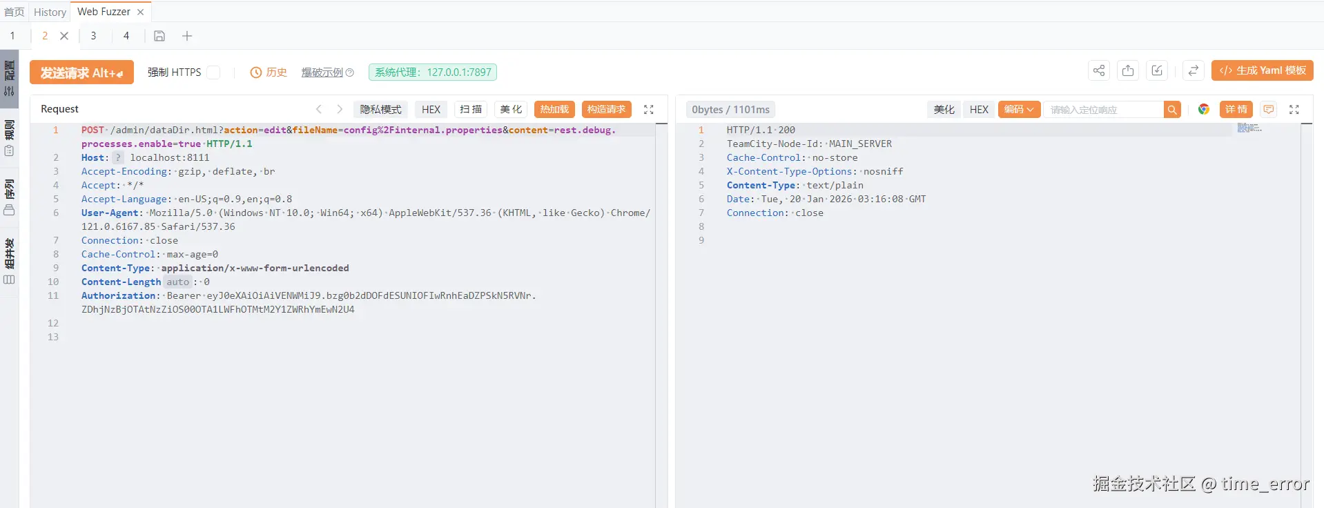The width and height of the screenshot is (1324, 508).
Task: Close the Web Fuzzer tab
Action: pos(141,12)
